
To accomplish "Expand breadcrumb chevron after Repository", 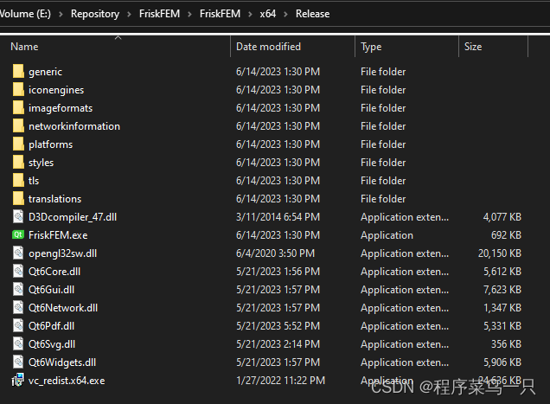I will click(x=129, y=14).
